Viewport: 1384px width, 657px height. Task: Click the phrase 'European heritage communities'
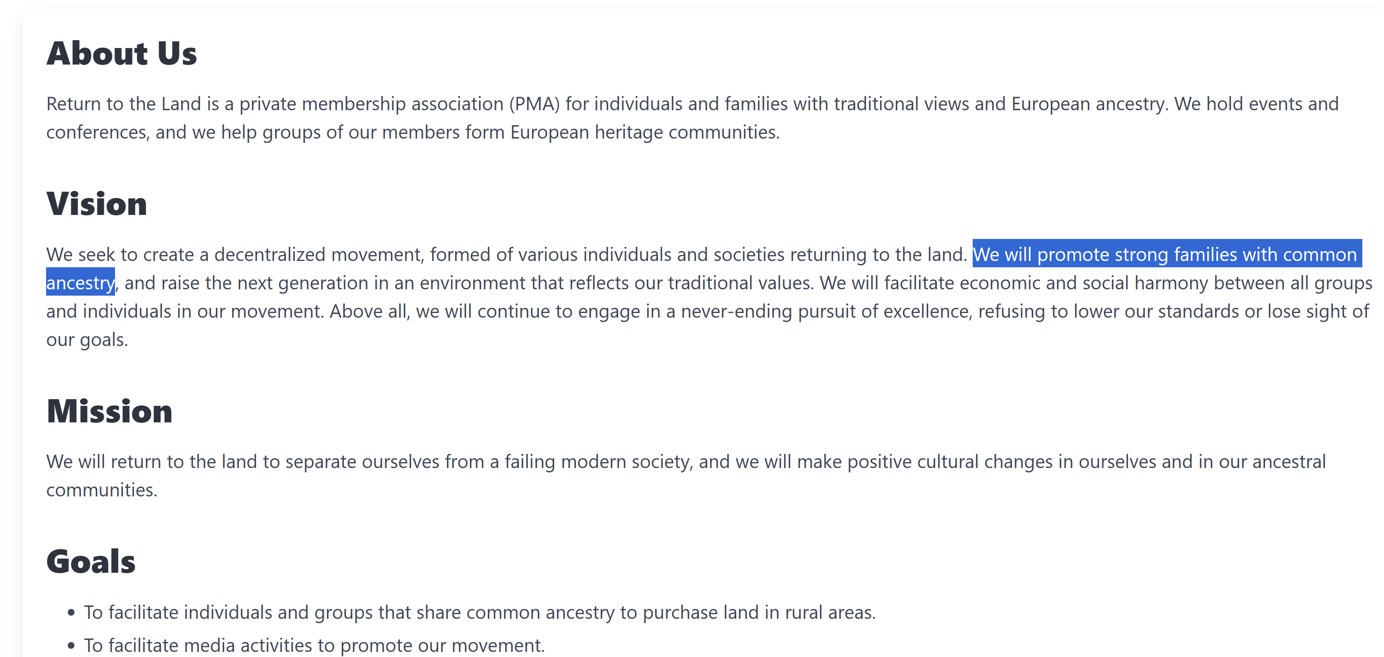coord(645,132)
